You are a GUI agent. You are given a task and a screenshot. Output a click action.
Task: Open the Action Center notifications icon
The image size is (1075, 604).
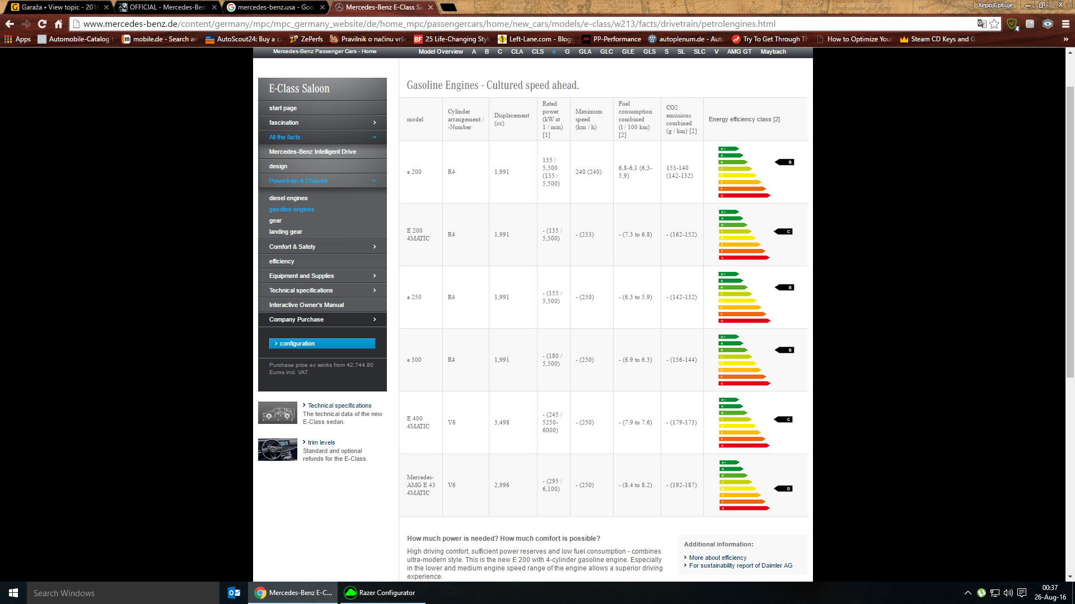pyautogui.click(x=1022, y=593)
